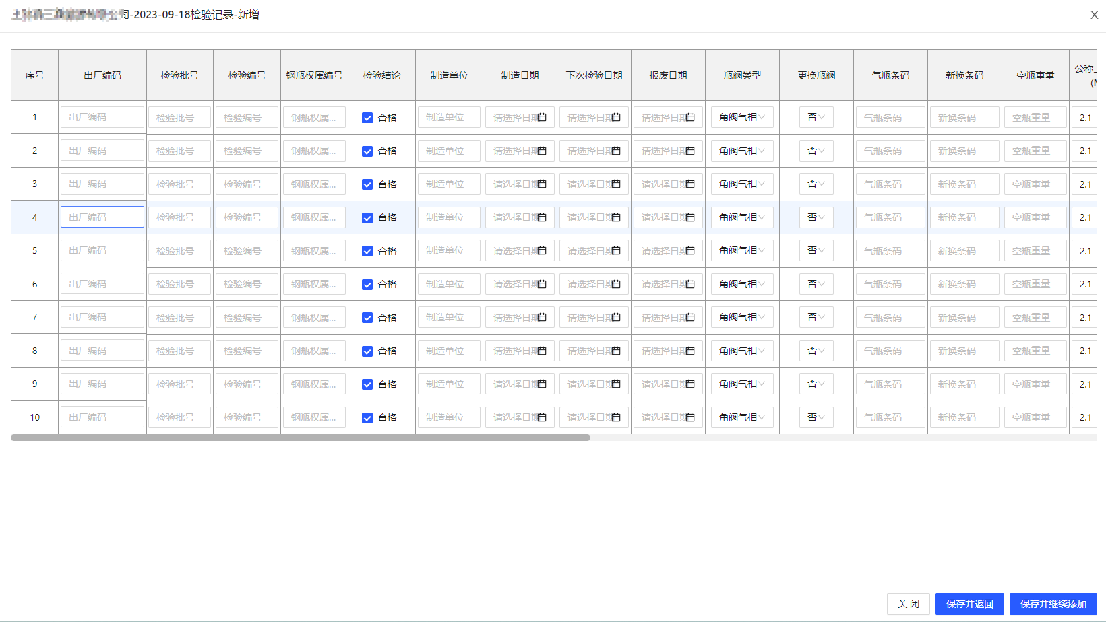This screenshot has width=1106, height=622.
Task: Open calendar icon for 制造日期 in row 4
Action: pyautogui.click(x=542, y=217)
